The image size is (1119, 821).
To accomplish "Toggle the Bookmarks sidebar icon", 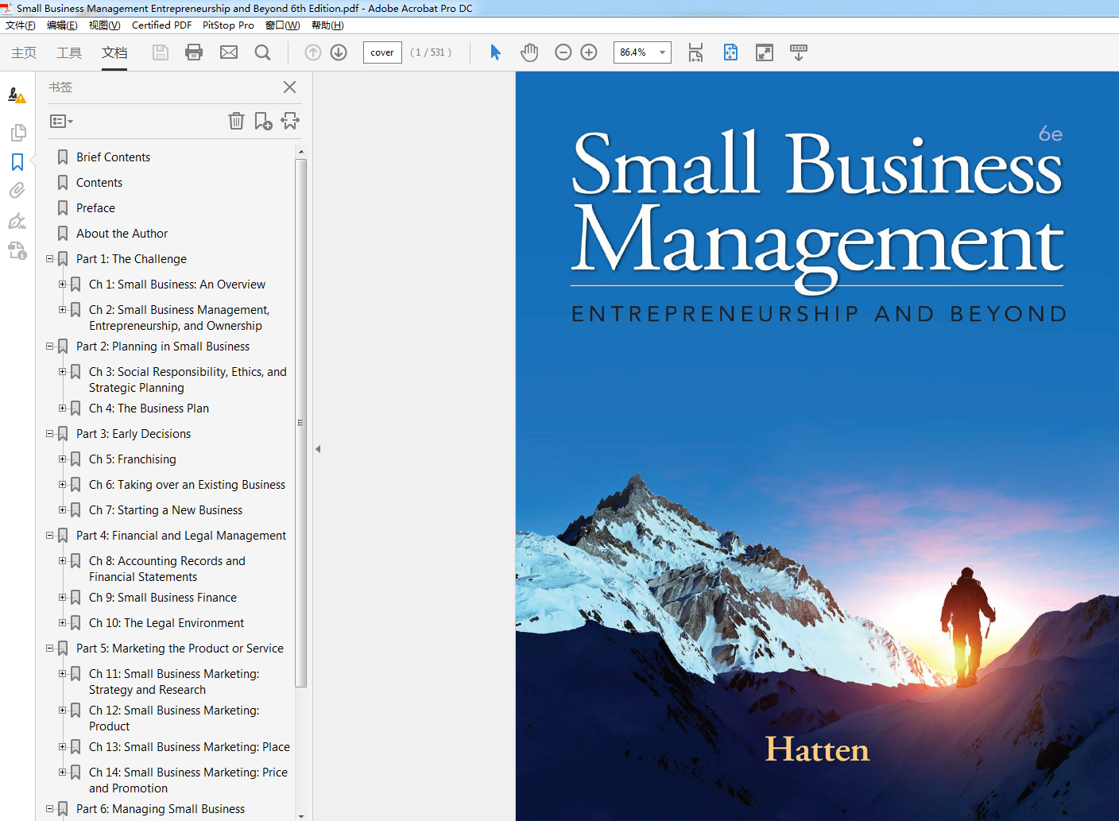I will pyautogui.click(x=17, y=162).
